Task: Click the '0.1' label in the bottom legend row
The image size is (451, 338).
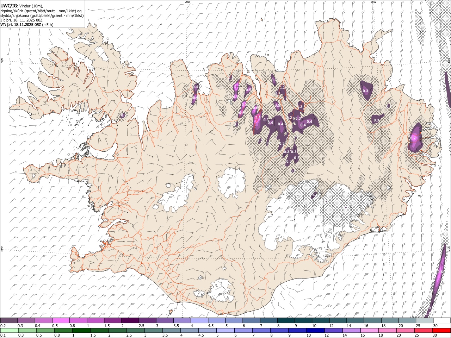Action: click(3, 336)
